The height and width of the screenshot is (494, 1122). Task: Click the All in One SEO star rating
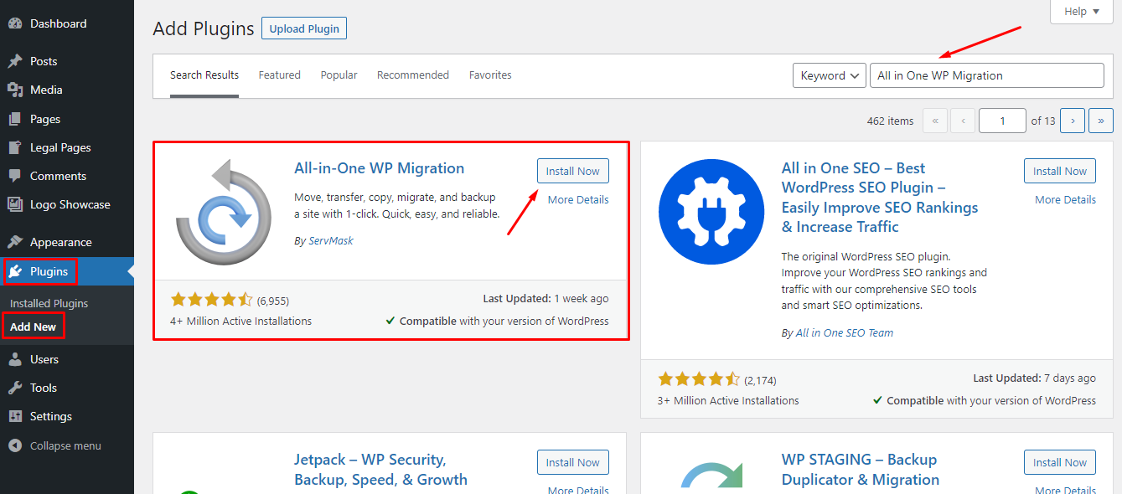click(699, 378)
